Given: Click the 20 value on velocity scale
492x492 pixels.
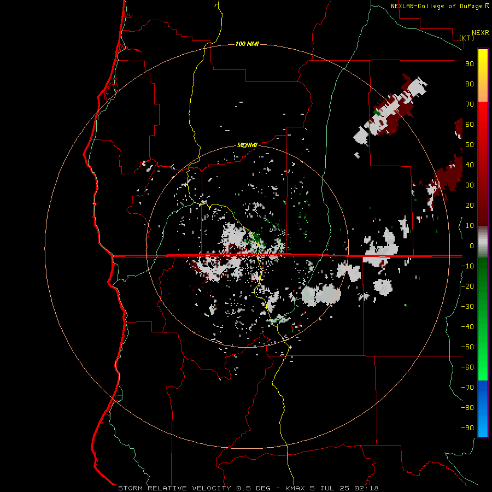Looking at the screenshot, I should pos(470,206).
